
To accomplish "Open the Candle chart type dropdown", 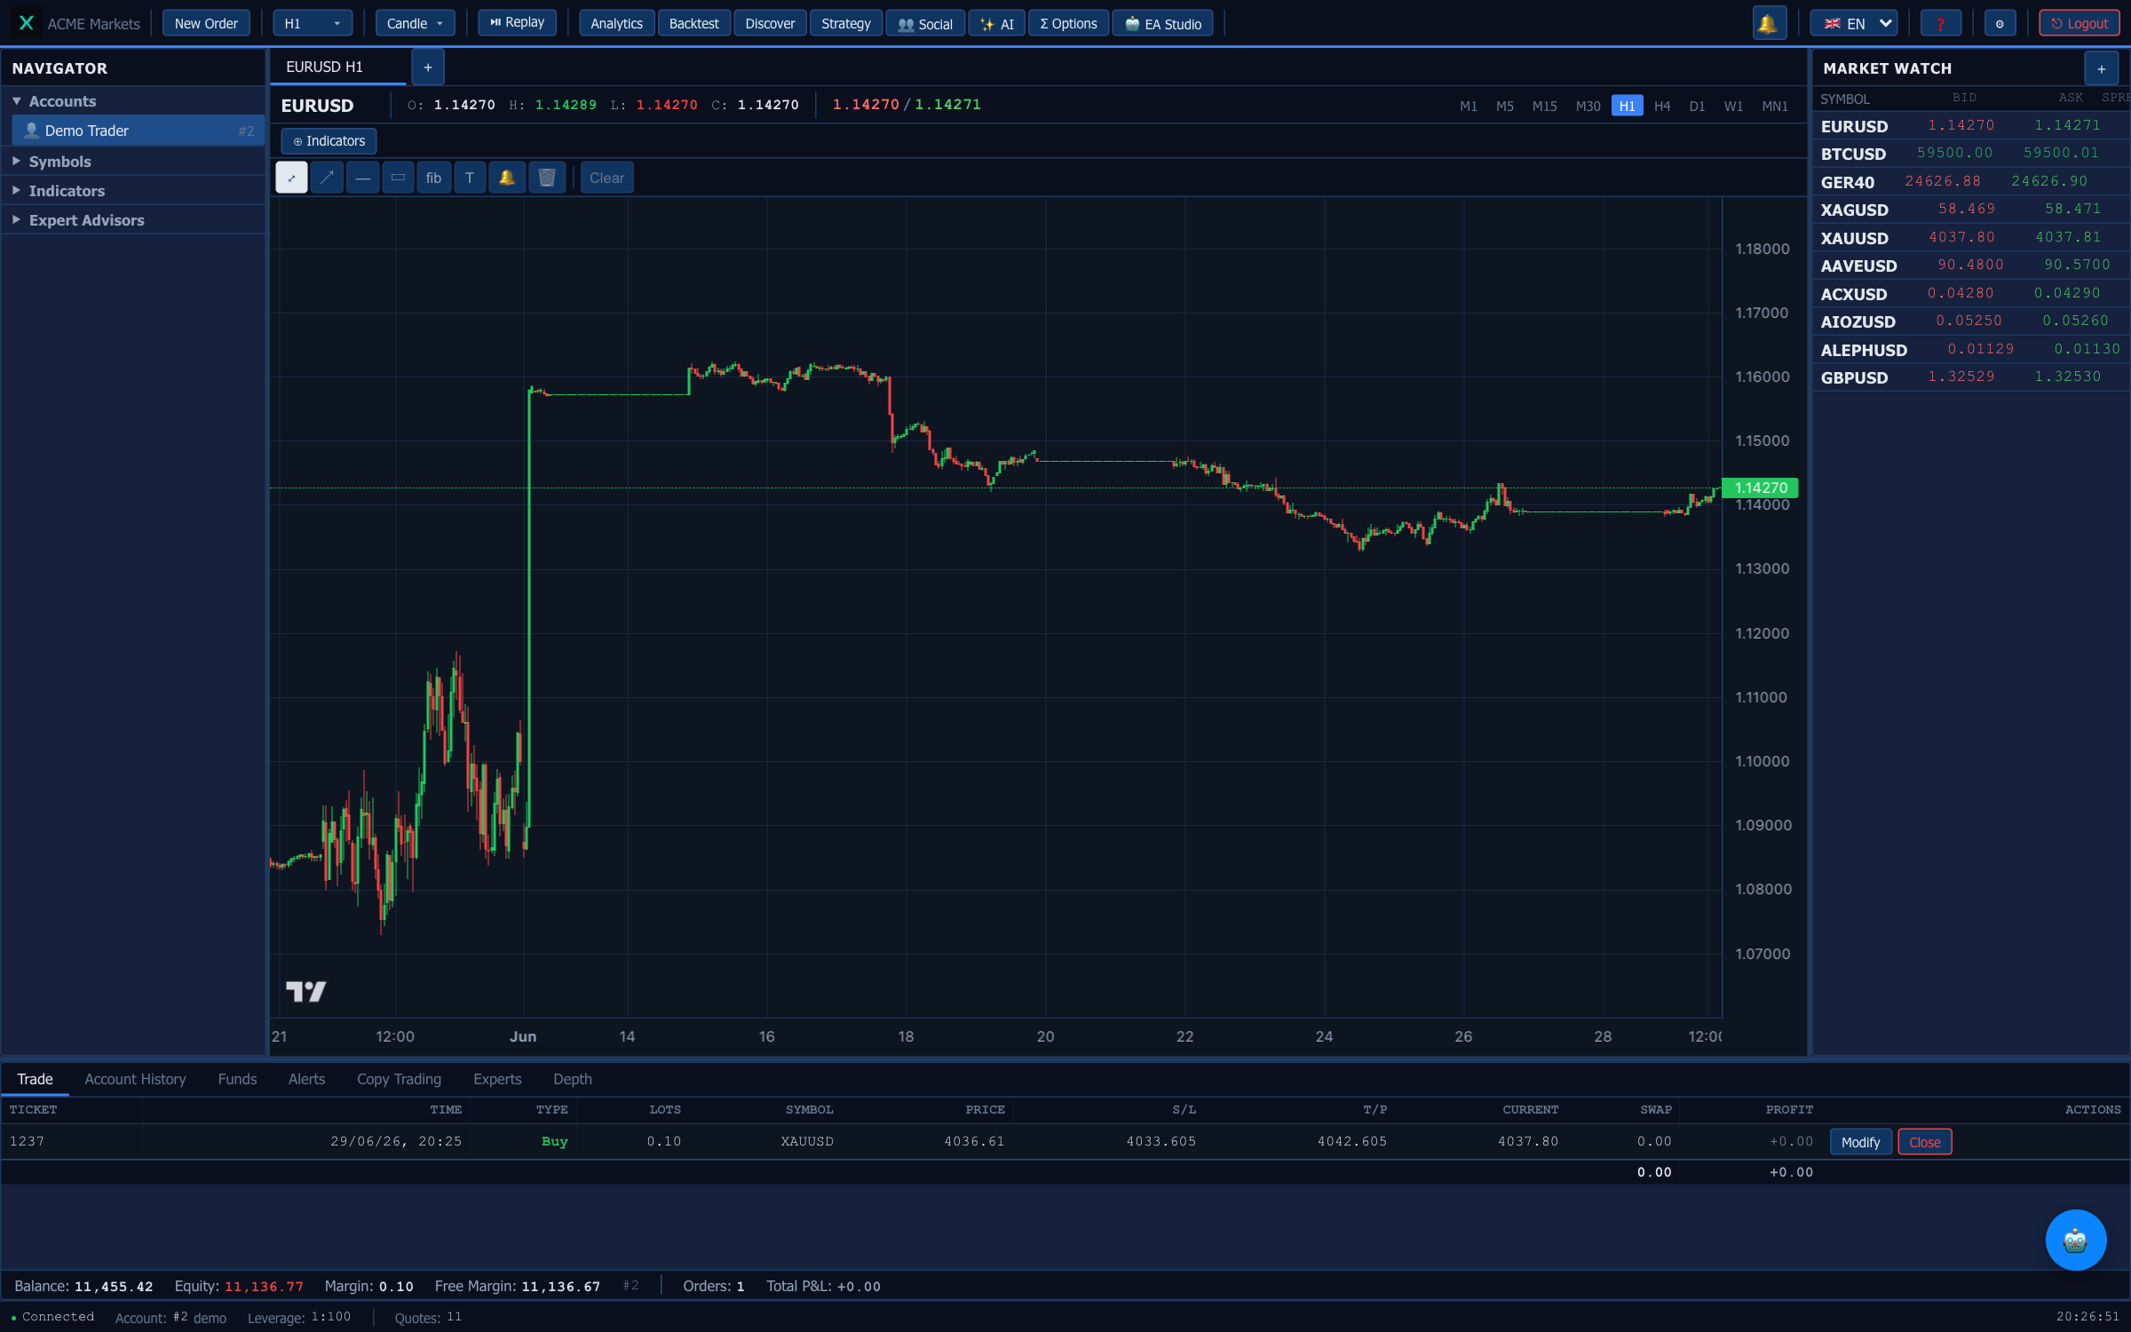I will coord(415,23).
